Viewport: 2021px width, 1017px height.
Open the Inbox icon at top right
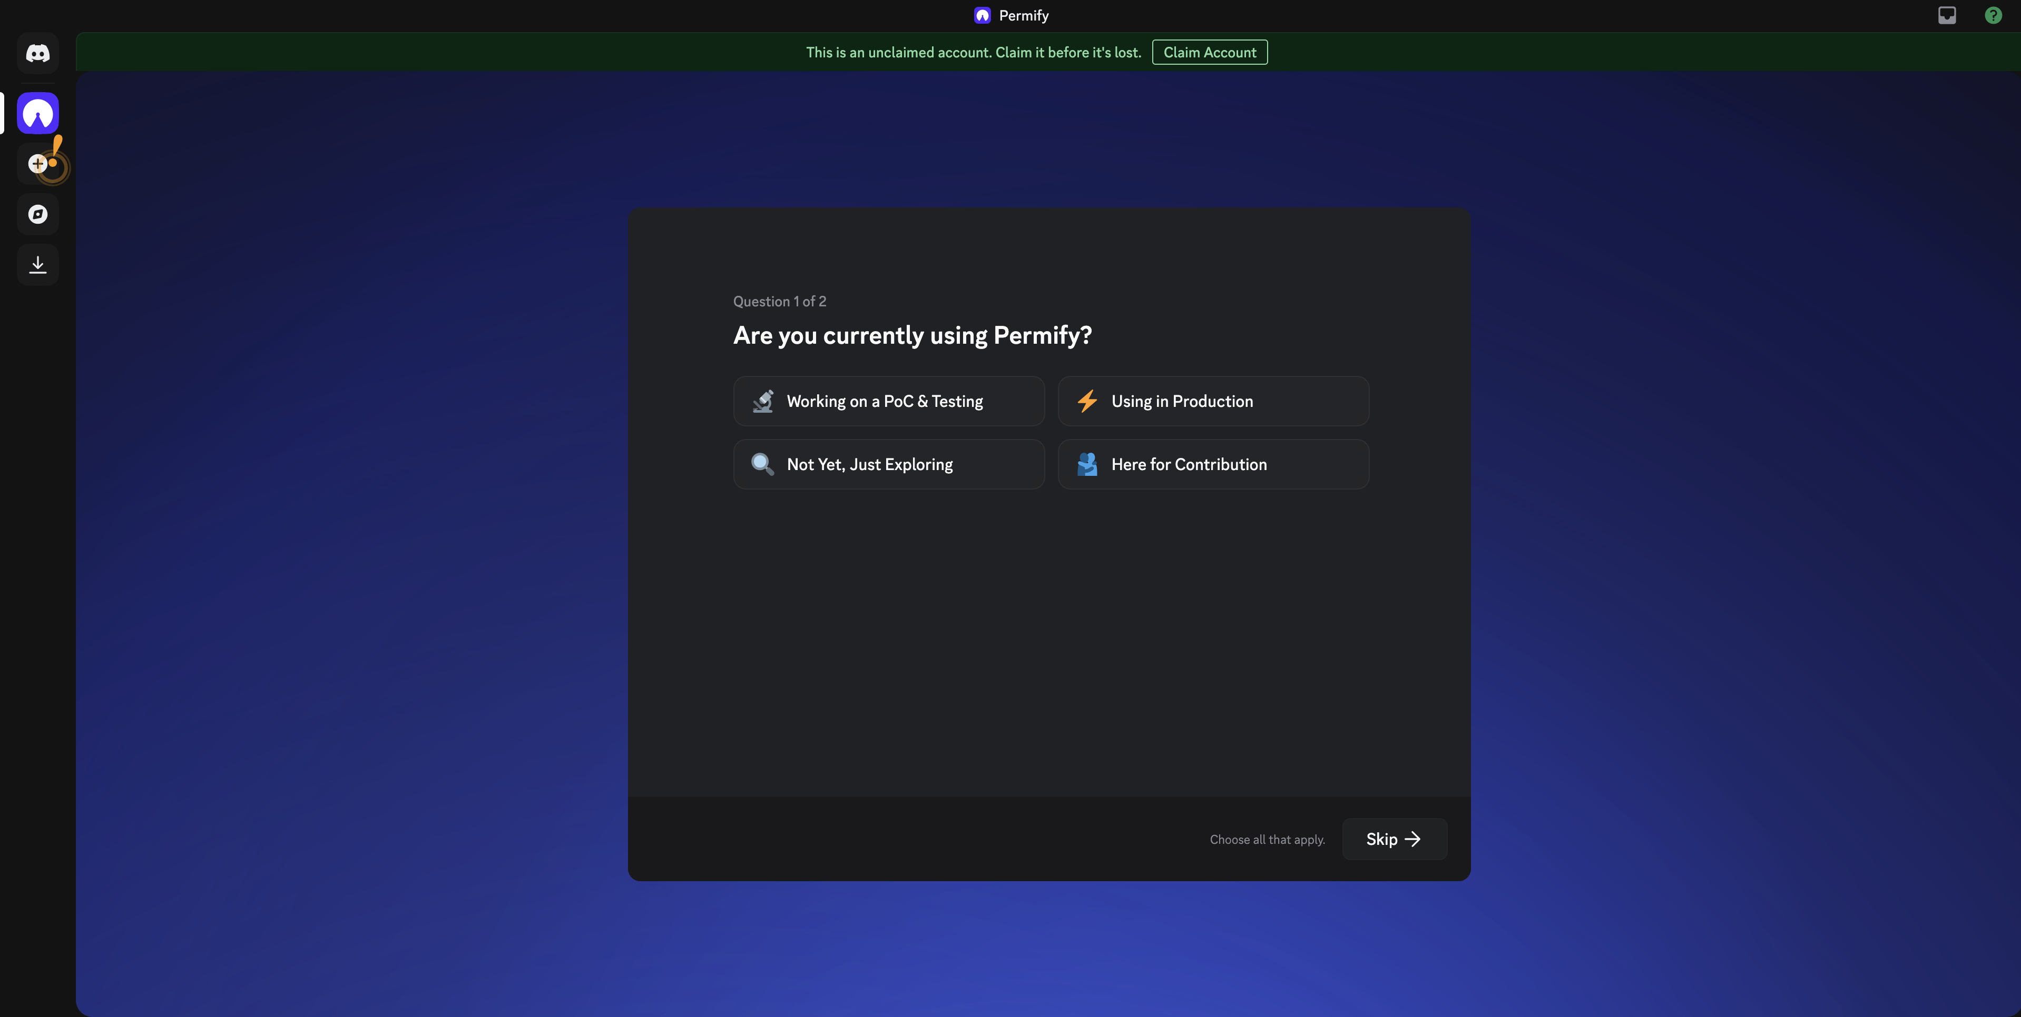click(1947, 15)
